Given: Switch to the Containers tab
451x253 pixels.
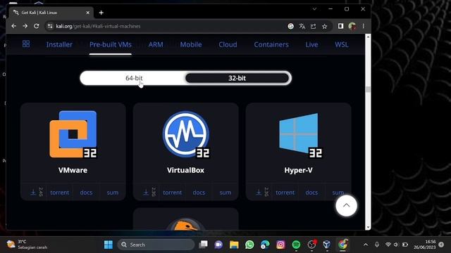Looking at the screenshot, I should [271, 44].
